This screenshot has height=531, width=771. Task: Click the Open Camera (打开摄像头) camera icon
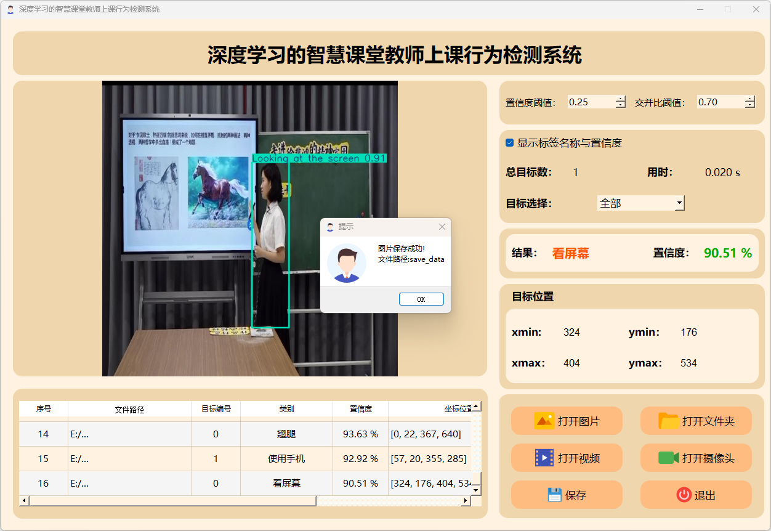pos(668,458)
